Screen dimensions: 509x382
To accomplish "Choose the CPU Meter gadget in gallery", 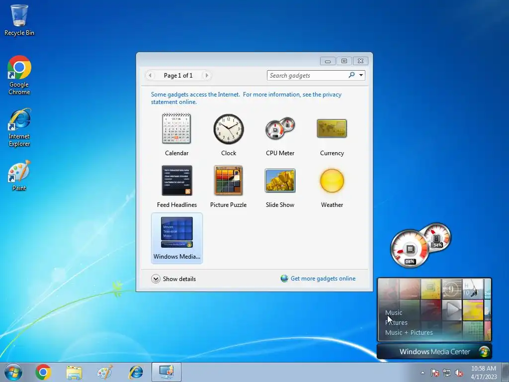I will click(280, 134).
